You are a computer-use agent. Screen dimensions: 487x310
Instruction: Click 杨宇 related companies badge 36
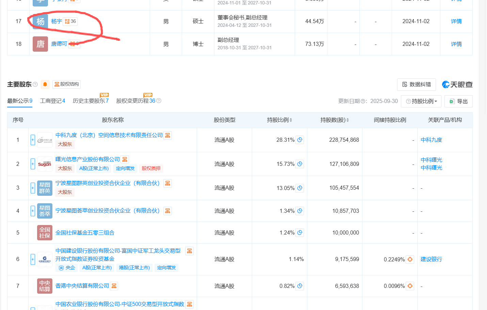click(70, 21)
